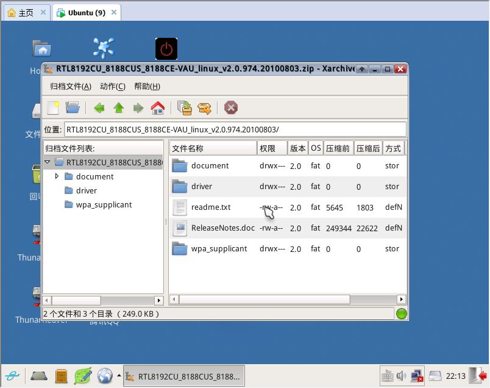The height and width of the screenshot is (388, 490).
Task: Click the tree panel left scroll arrow
Action: click(46, 300)
